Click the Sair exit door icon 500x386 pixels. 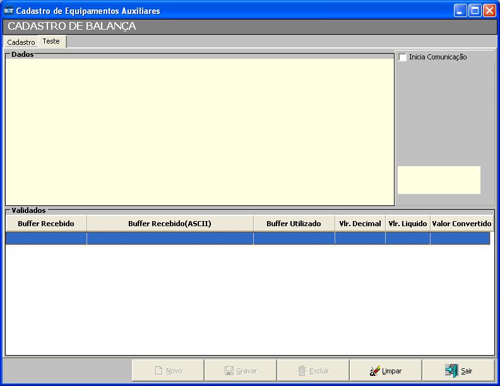pyautogui.click(x=451, y=371)
